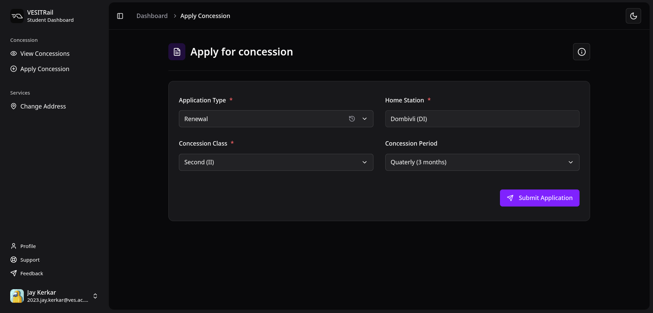This screenshot has width=653, height=313.
Task: Click the info icon beside Apply for concession
Action: pyautogui.click(x=582, y=52)
